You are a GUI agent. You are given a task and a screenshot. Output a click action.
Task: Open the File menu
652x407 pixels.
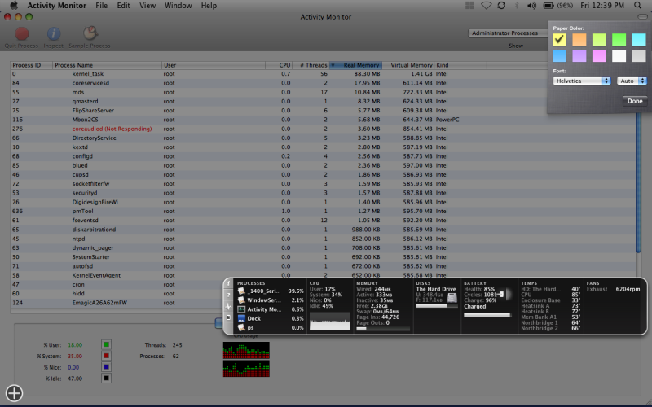coord(101,6)
